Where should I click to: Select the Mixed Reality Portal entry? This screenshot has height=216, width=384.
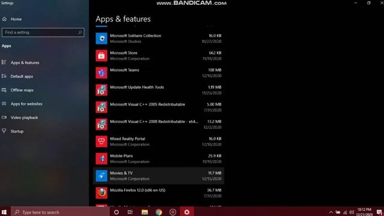click(158, 142)
